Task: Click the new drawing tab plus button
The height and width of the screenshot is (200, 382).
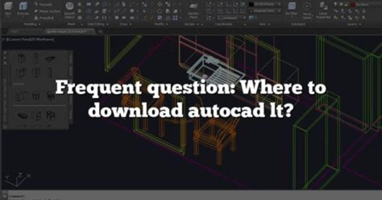Action: click(x=100, y=32)
